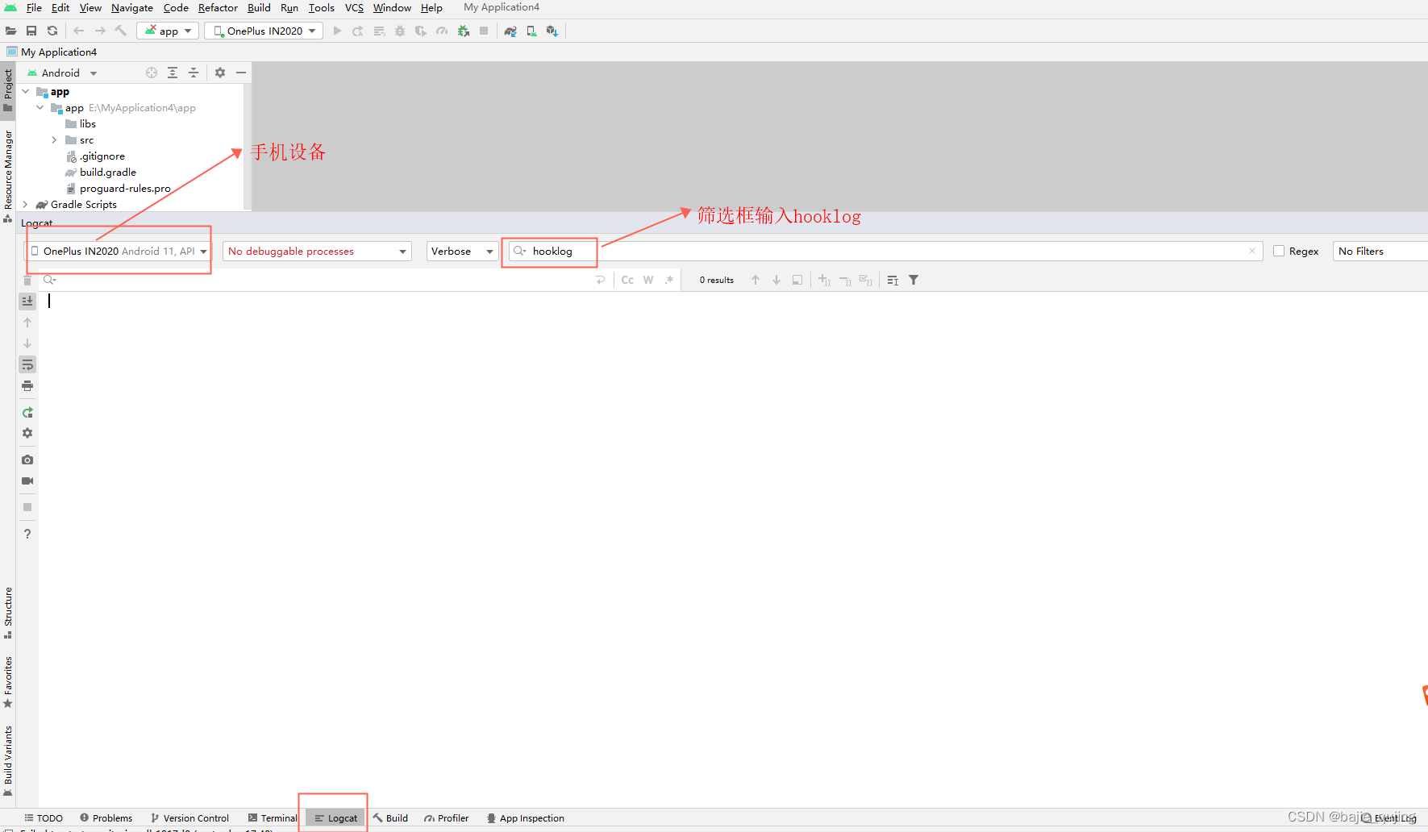Switch to the Terminal tool window tab
The height and width of the screenshot is (832, 1428).
point(273,818)
